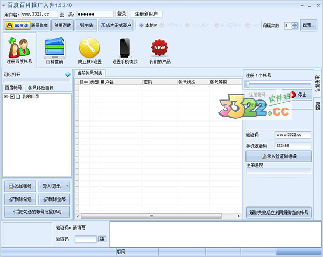
Task: Click the 选中 column header
Action: (x=84, y=82)
